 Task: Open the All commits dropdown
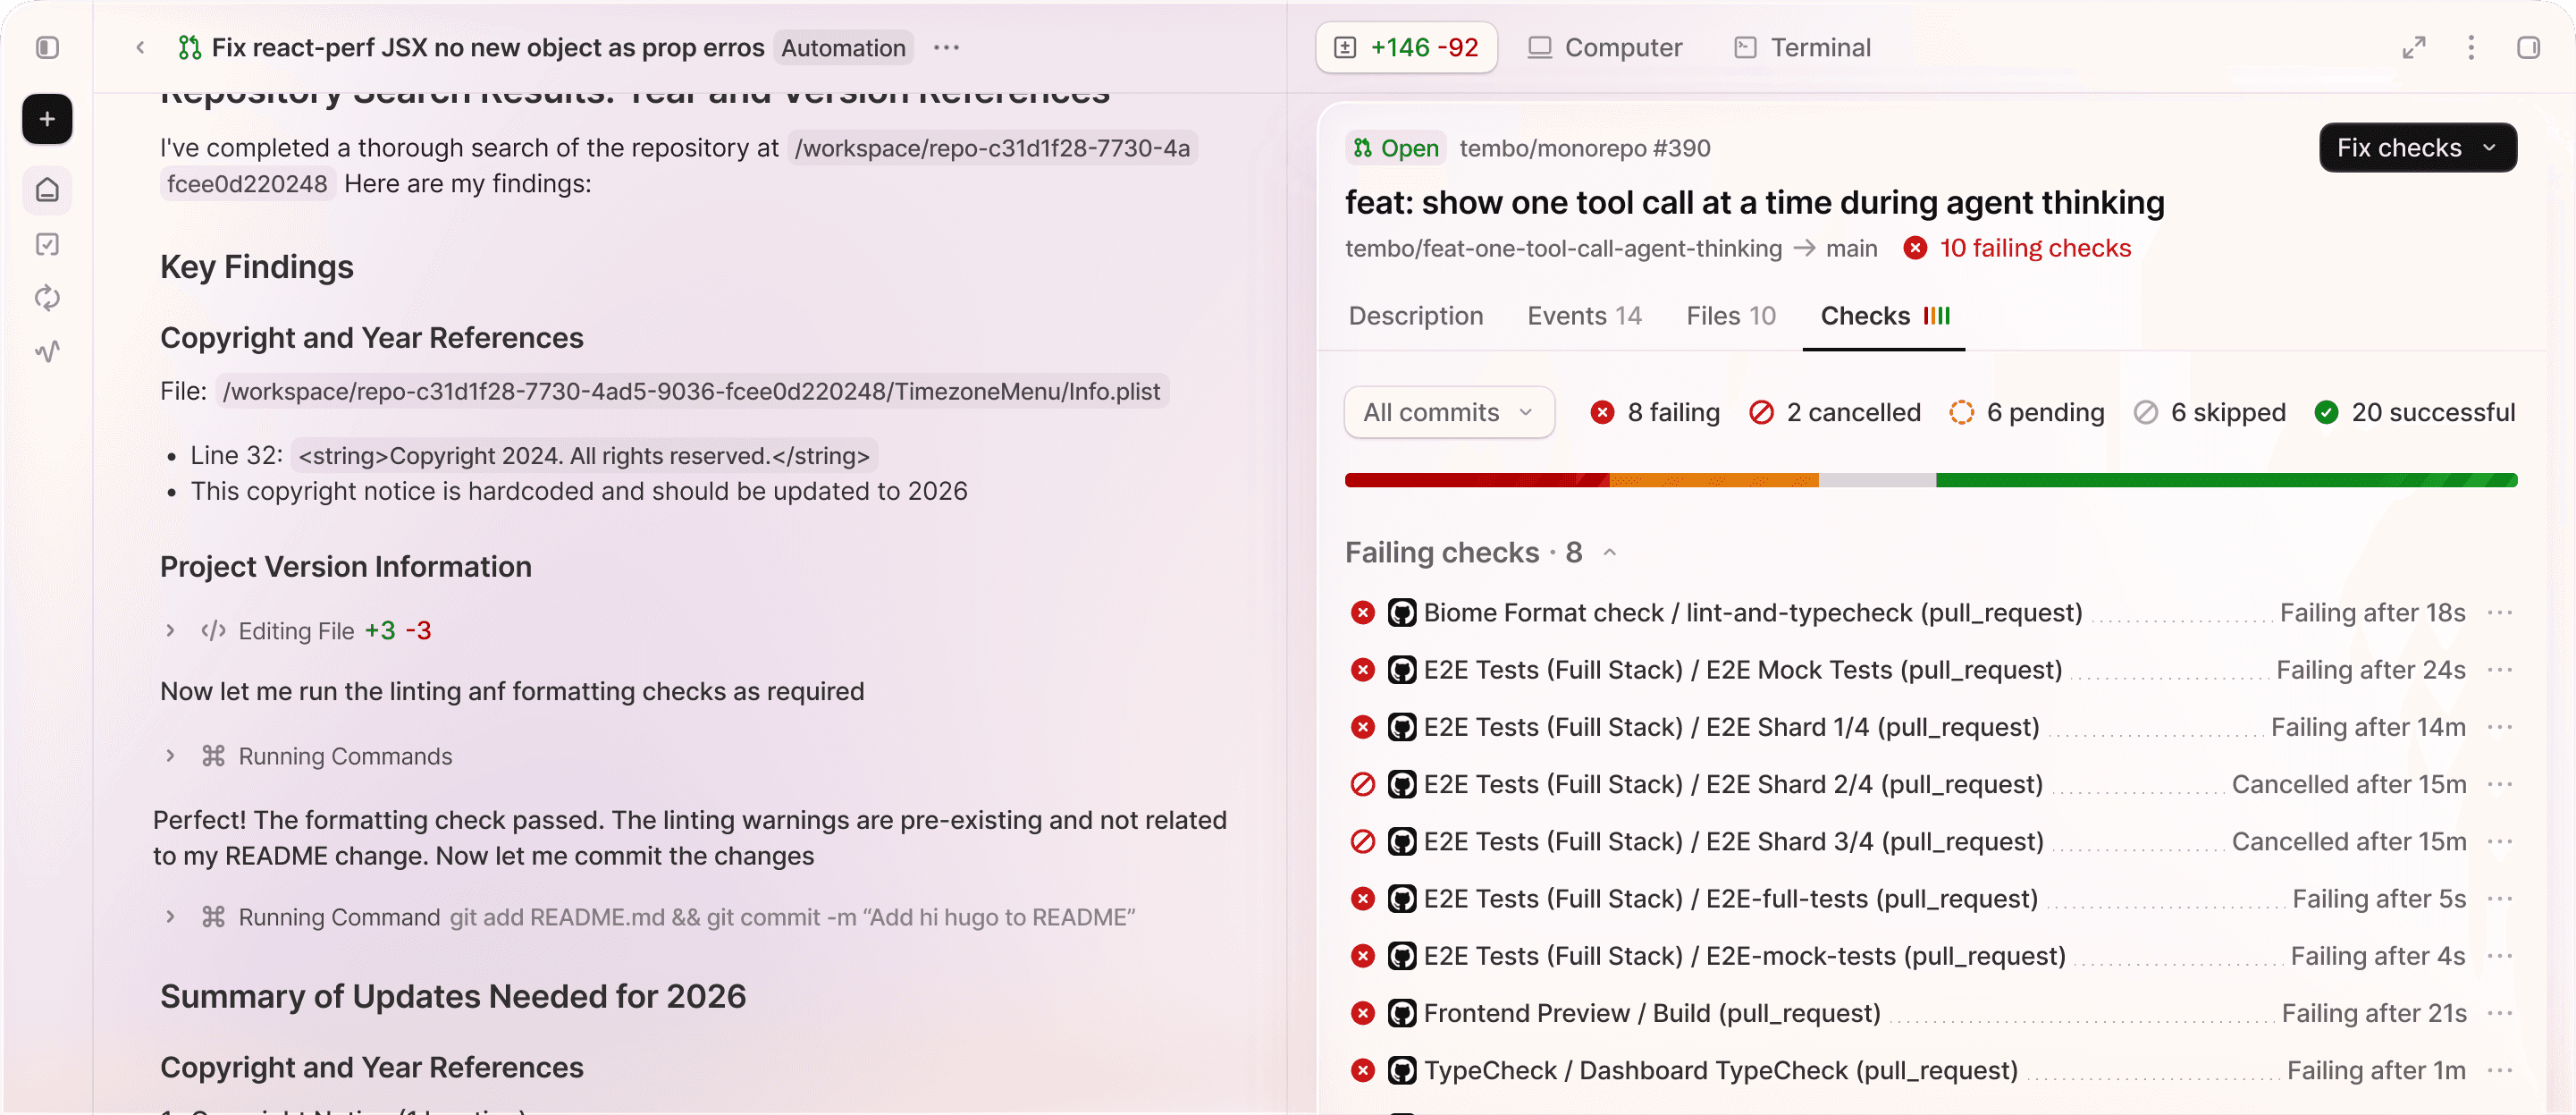tap(1448, 412)
